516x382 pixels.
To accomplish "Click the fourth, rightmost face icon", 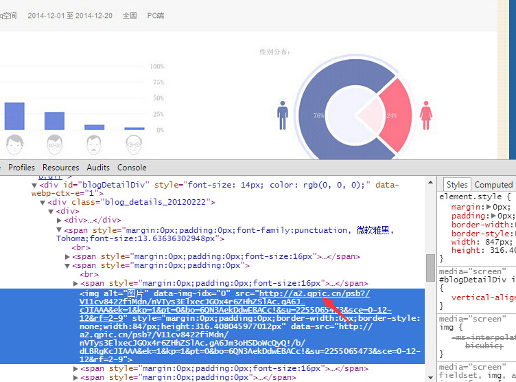I will [134, 144].
